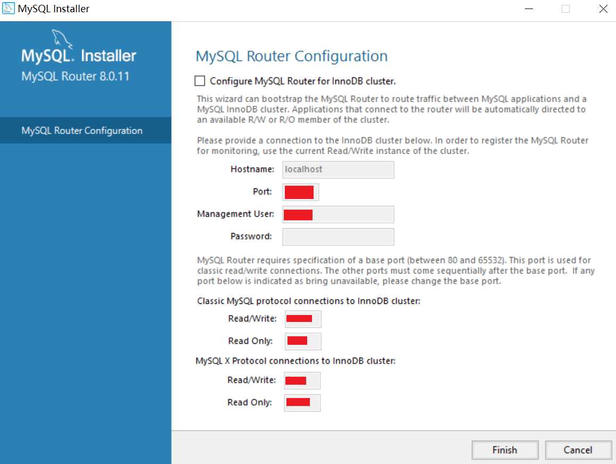Screen dimensions: 616x464
Task: Click the Management User field
Action: pos(338,214)
